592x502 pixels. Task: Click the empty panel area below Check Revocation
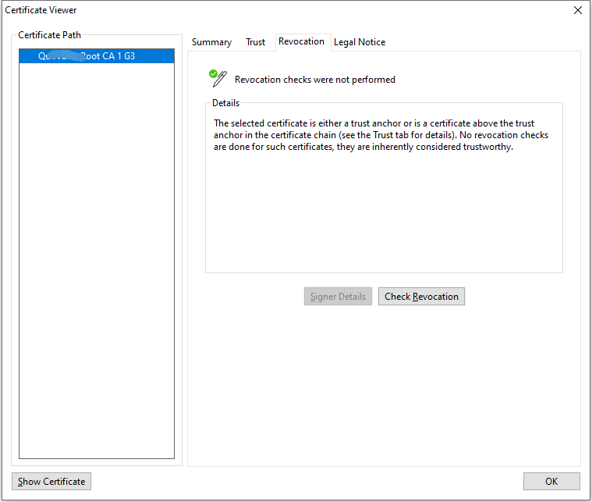(x=384, y=383)
